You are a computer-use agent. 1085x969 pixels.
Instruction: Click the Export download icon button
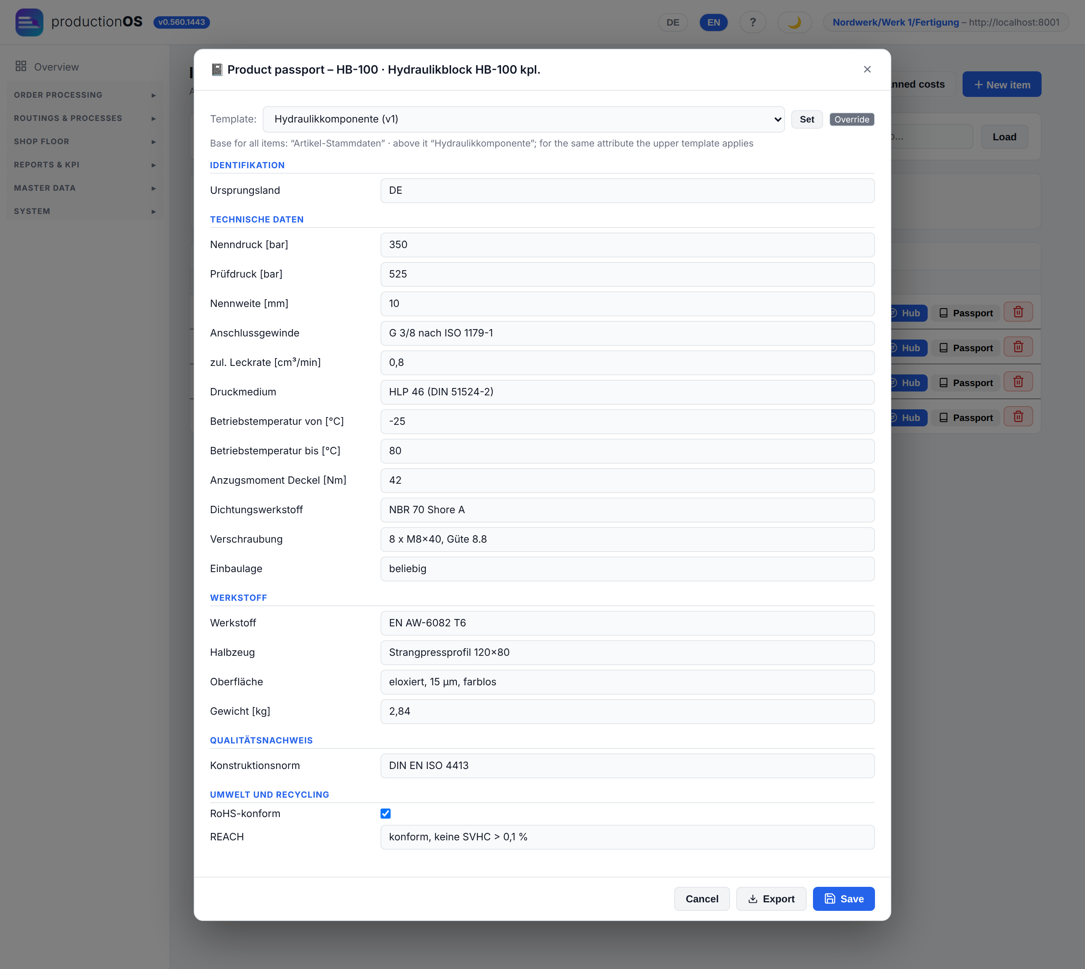[771, 899]
